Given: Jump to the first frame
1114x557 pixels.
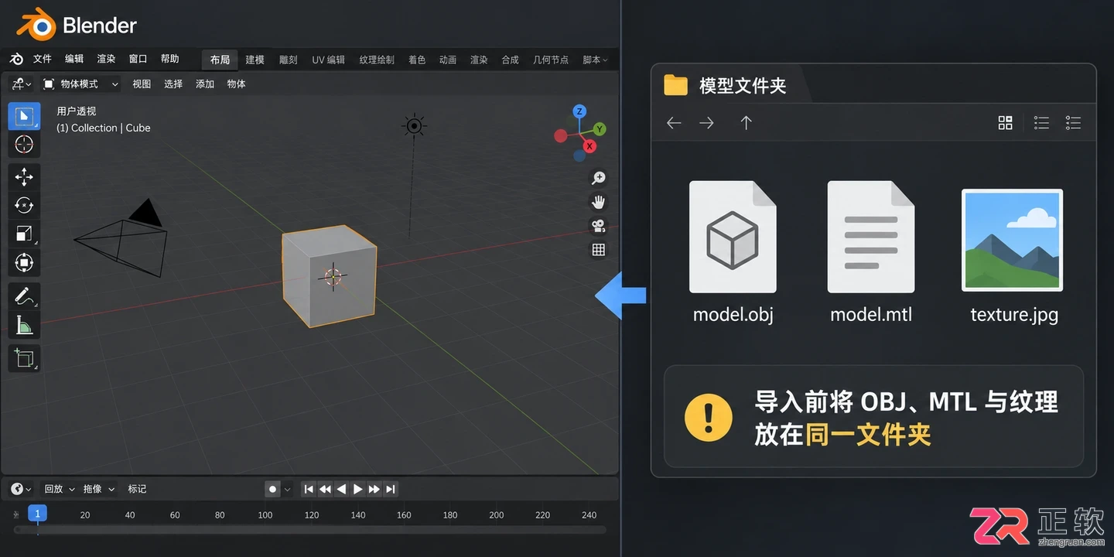Looking at the screenshot, I should click(309, 489).
